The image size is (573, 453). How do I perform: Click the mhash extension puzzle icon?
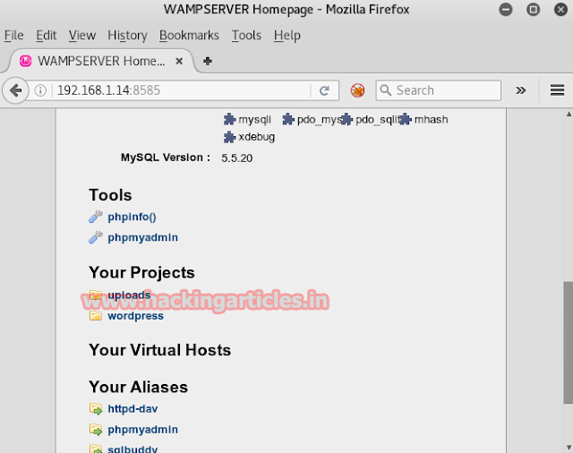tap(406, 119)
